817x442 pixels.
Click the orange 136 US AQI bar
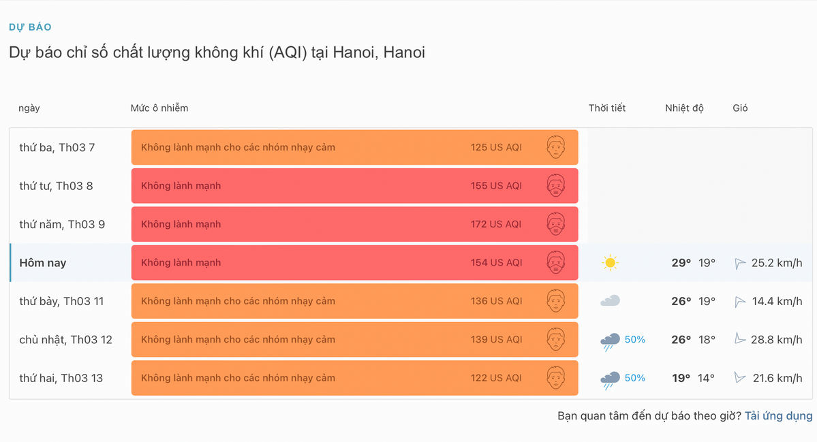354,301
